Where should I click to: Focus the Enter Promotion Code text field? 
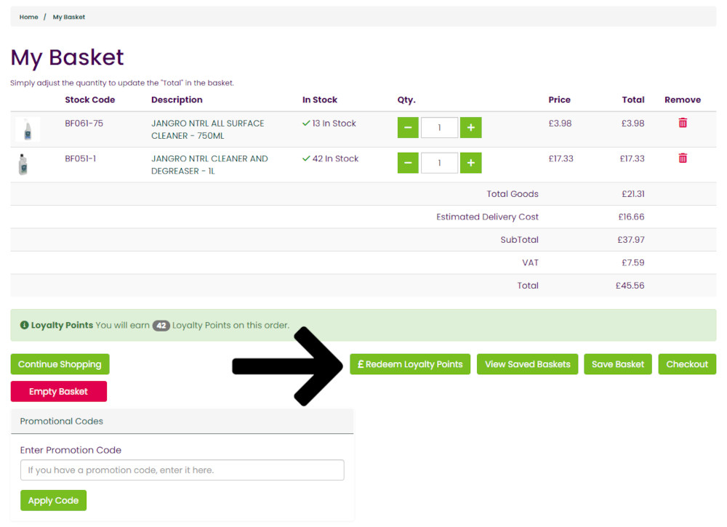(182, 470)
